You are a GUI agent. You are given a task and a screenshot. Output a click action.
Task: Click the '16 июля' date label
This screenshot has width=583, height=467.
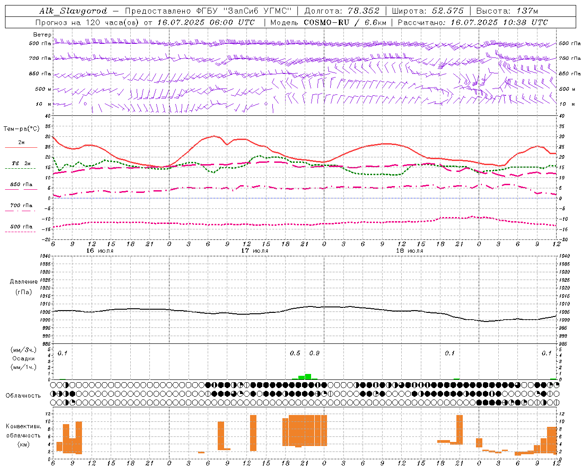[100, 250]
